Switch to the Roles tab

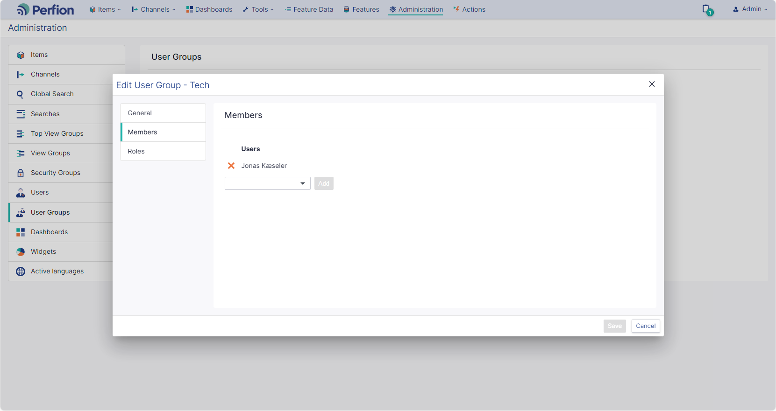(x=163, y=151)
